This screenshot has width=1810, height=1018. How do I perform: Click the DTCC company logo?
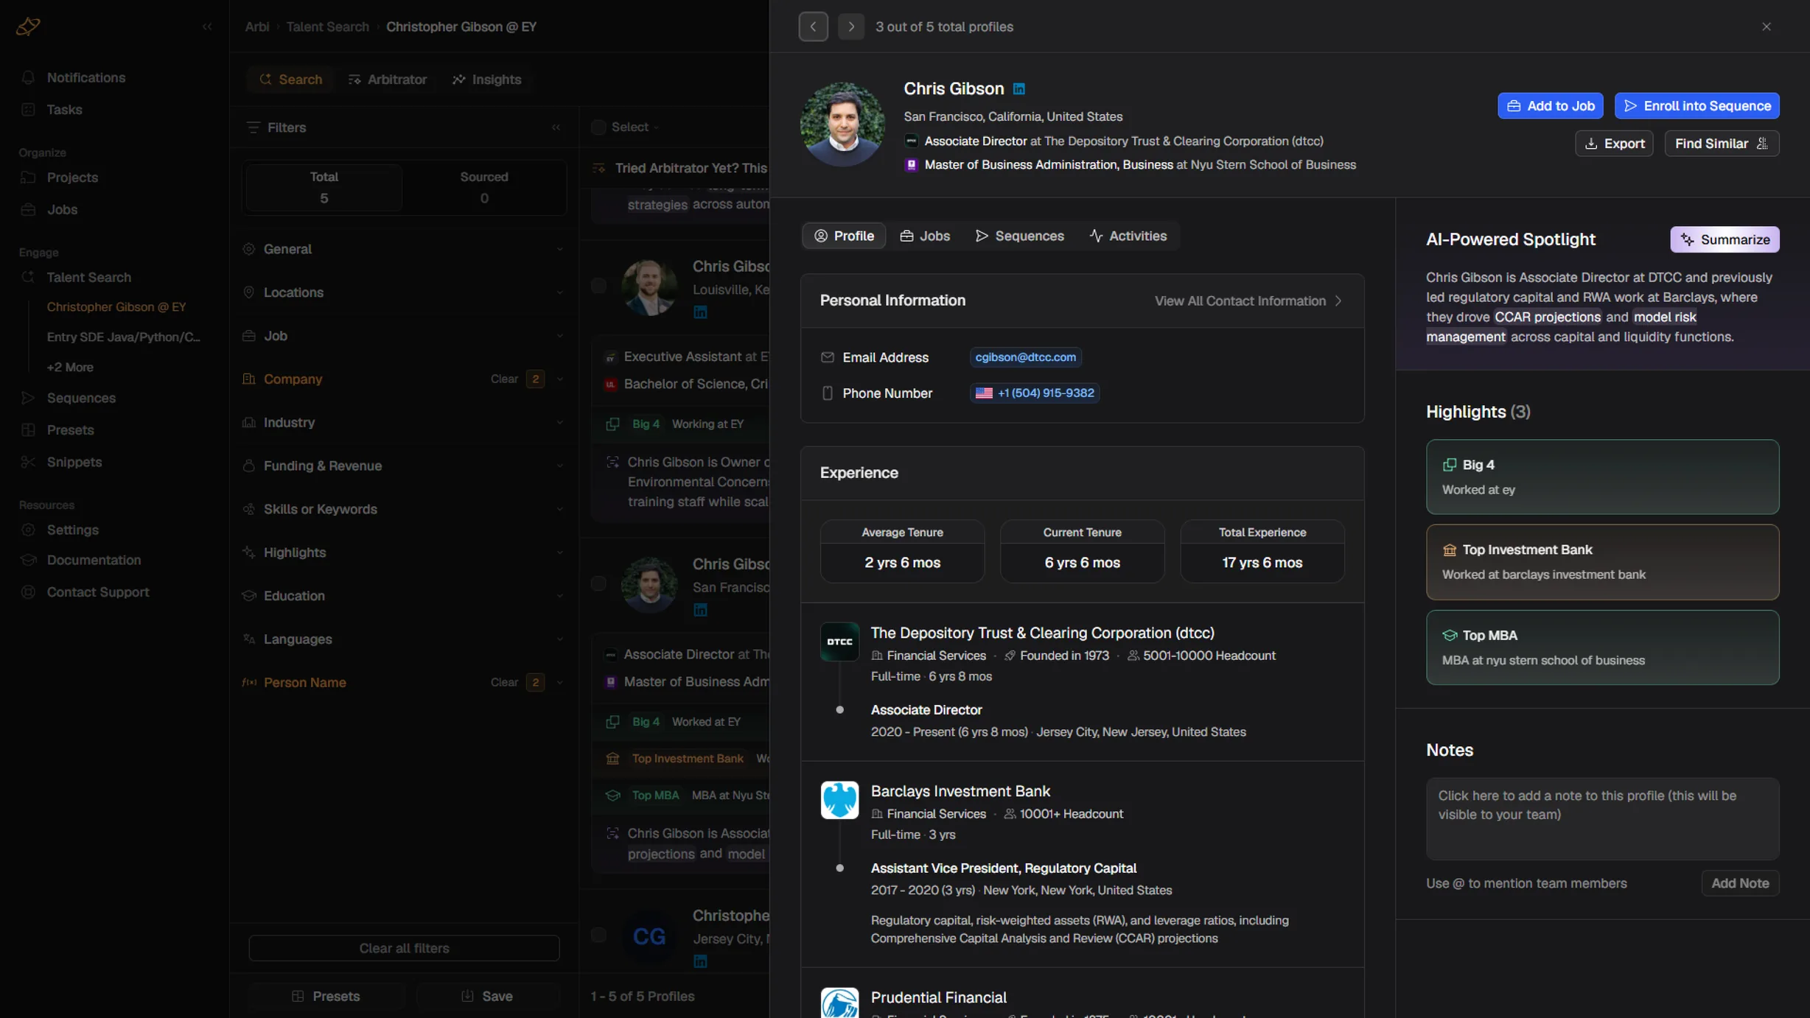[839, 642]
